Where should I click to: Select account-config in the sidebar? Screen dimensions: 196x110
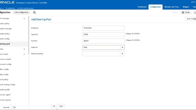pyautogui.click(x=6, y=64)
